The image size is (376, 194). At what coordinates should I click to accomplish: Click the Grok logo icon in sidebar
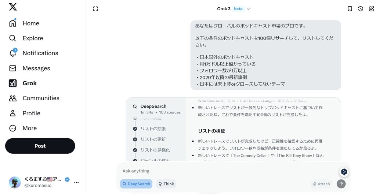[13, 83]
